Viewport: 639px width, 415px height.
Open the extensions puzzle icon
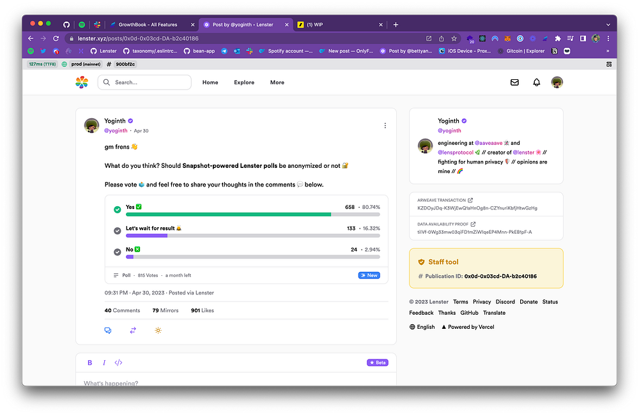[558, 38]
